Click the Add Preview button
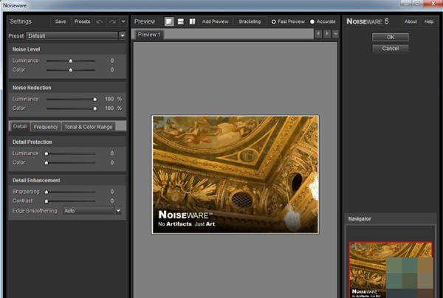 216,21
